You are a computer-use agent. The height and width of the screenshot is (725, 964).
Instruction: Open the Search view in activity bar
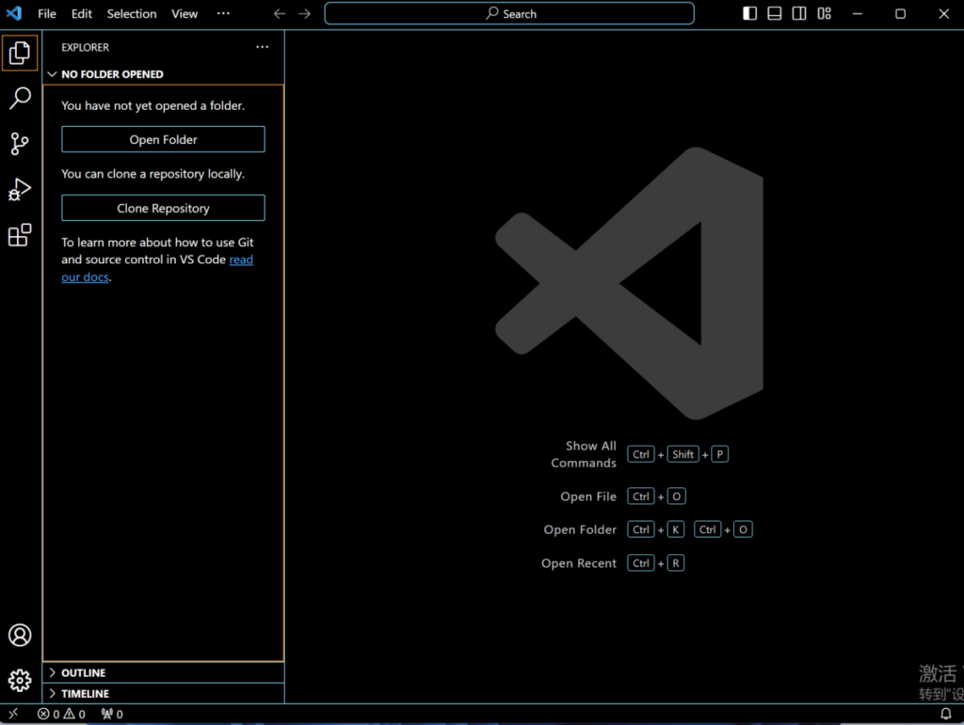20,98
